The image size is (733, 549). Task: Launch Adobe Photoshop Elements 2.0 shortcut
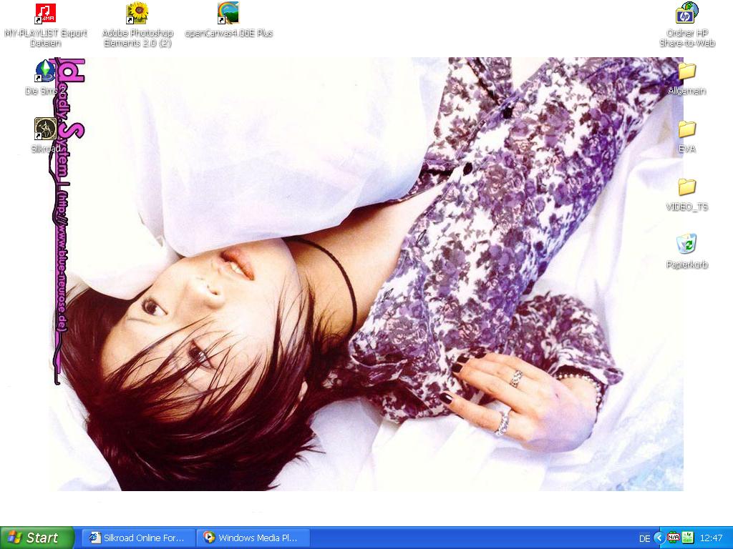pos(137,14)
